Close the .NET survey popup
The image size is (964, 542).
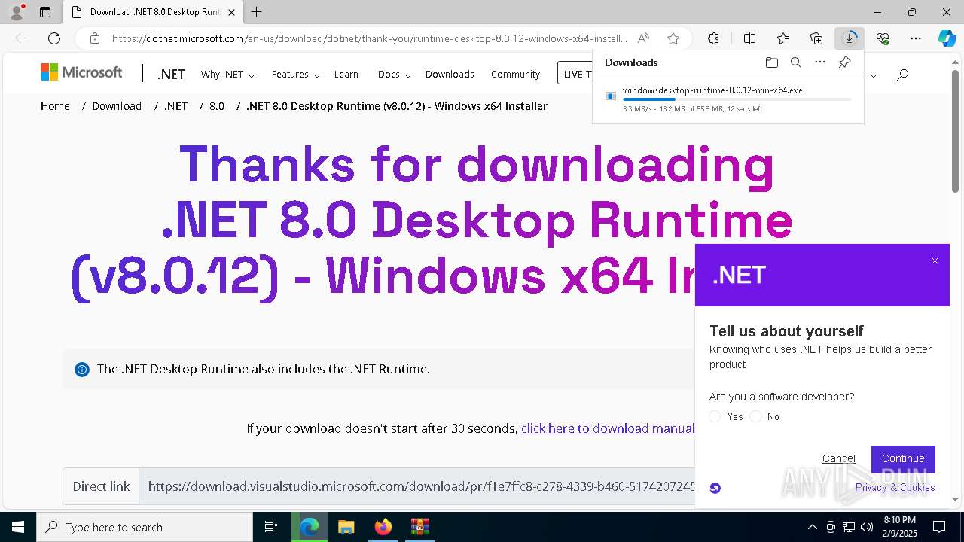point(935,261)
